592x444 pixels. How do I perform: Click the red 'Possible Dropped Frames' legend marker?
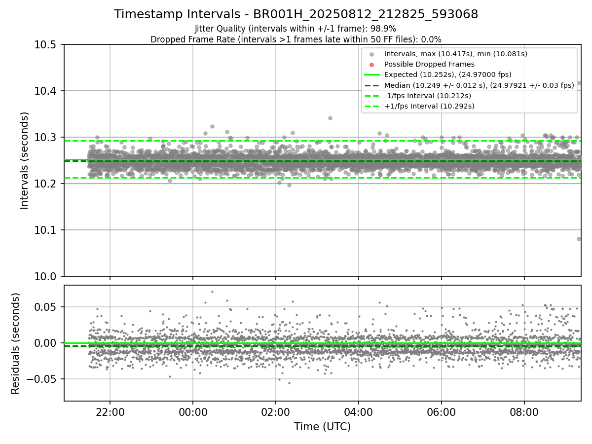[372, 65]
